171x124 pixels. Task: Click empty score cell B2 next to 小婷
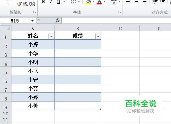coord(78,44)
